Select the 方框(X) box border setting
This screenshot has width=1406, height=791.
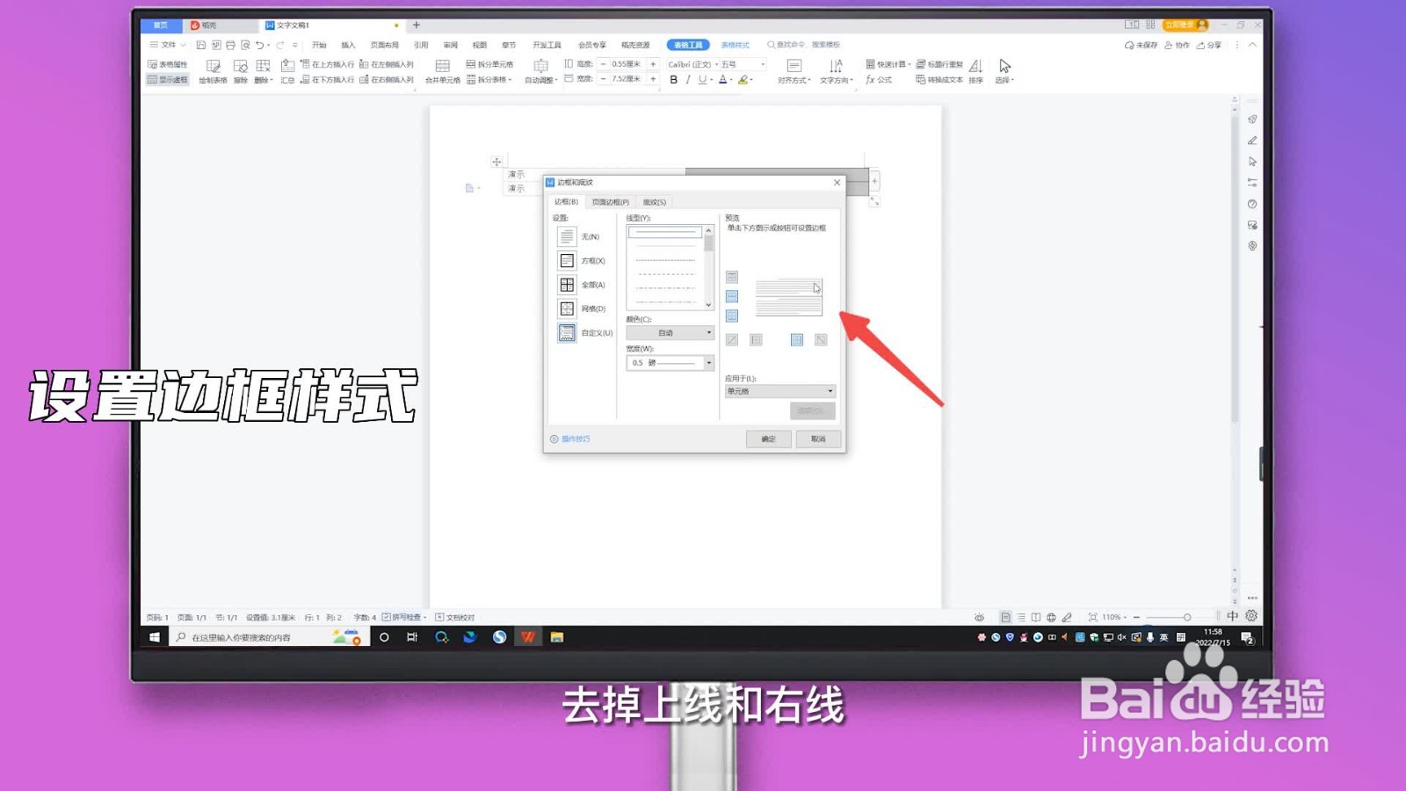coord(580,261)
